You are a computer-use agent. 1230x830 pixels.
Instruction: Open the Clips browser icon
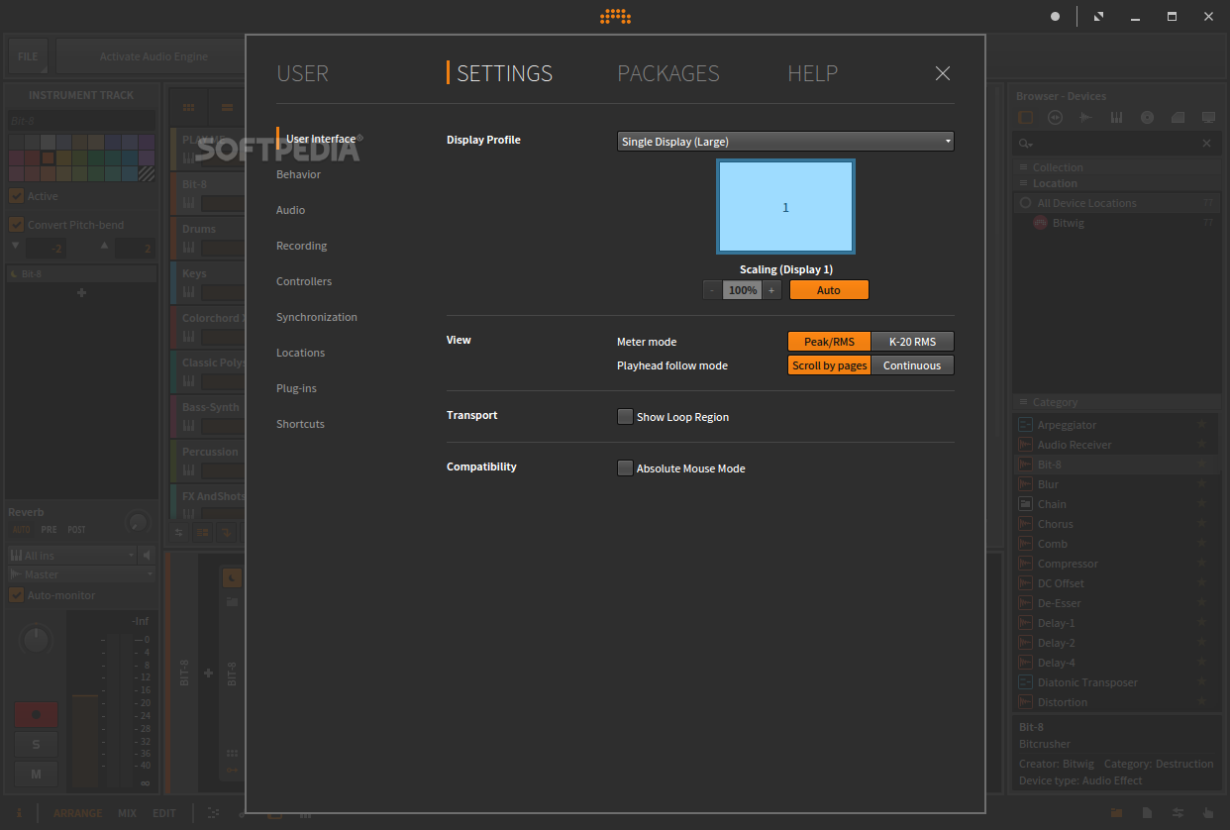point(1179,117)
